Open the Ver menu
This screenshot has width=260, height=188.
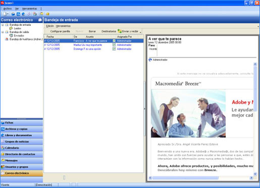click(17, 9)
